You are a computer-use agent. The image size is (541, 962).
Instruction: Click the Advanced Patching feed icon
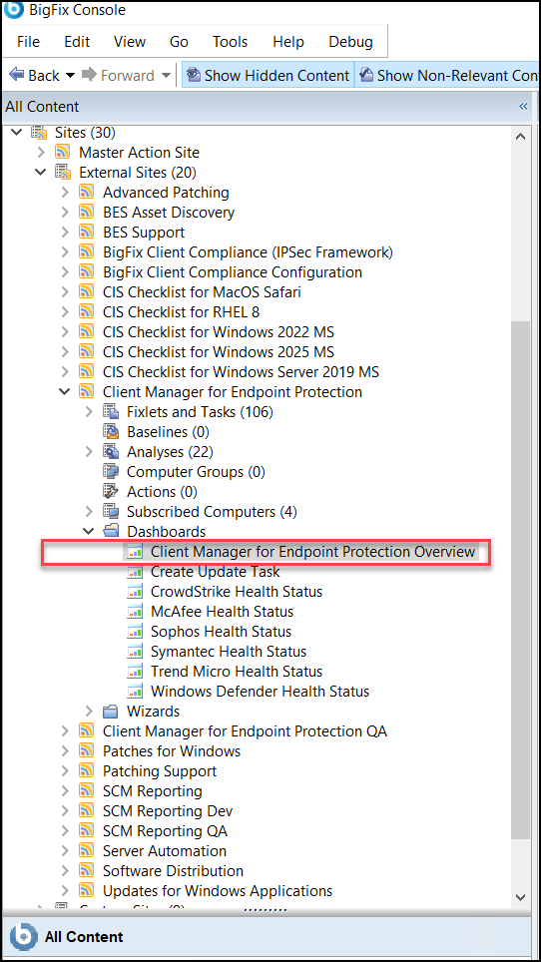pos(87,192)
